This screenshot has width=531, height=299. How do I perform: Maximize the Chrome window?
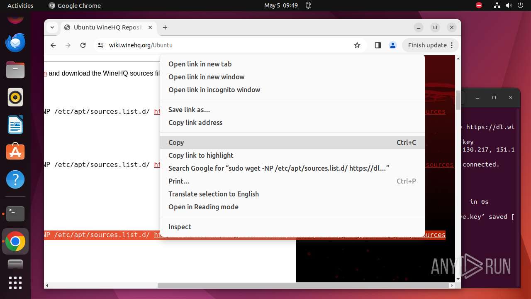coord(435,27)
